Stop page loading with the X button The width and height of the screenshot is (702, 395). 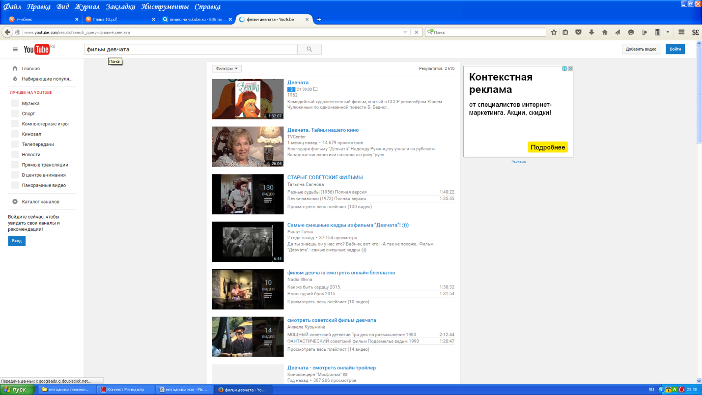point(416,32)
